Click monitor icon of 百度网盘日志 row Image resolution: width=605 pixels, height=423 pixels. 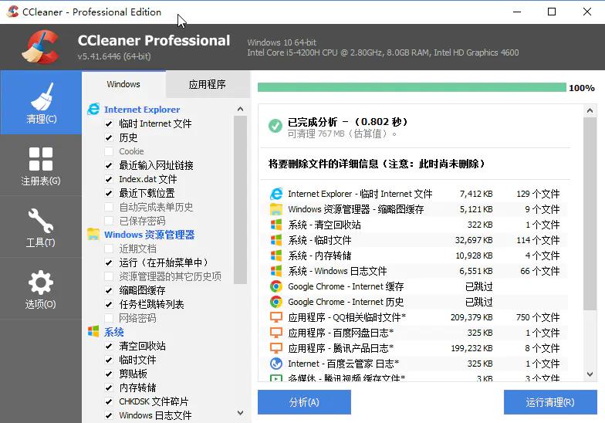pos(276,333)
